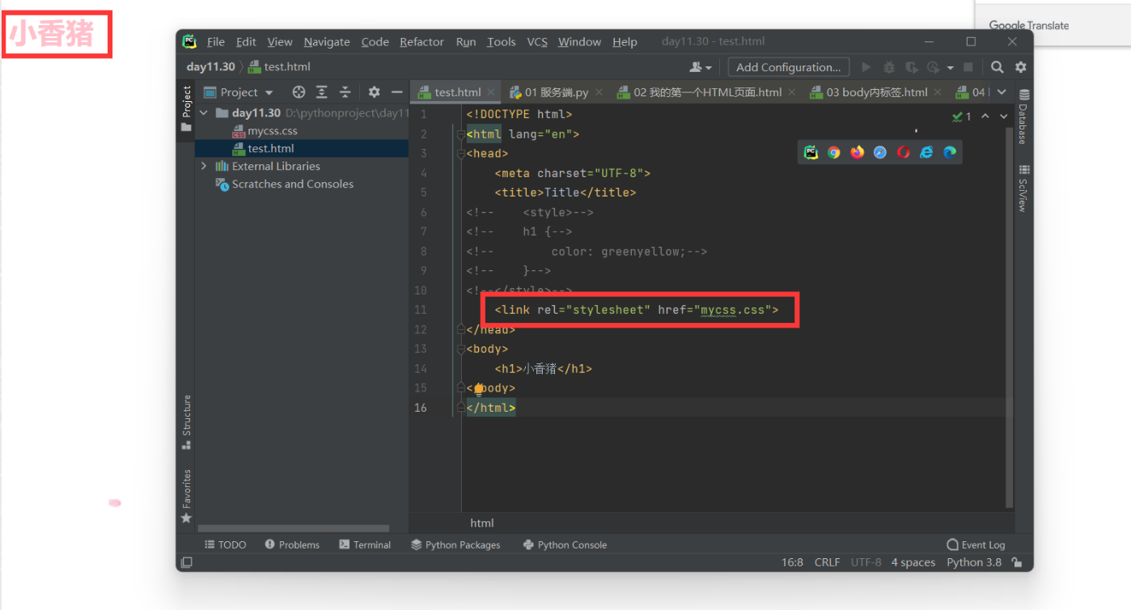Collapse the day11.30 project folder
The height and width of the screenshot is (610, 1131).
point(204,113)
